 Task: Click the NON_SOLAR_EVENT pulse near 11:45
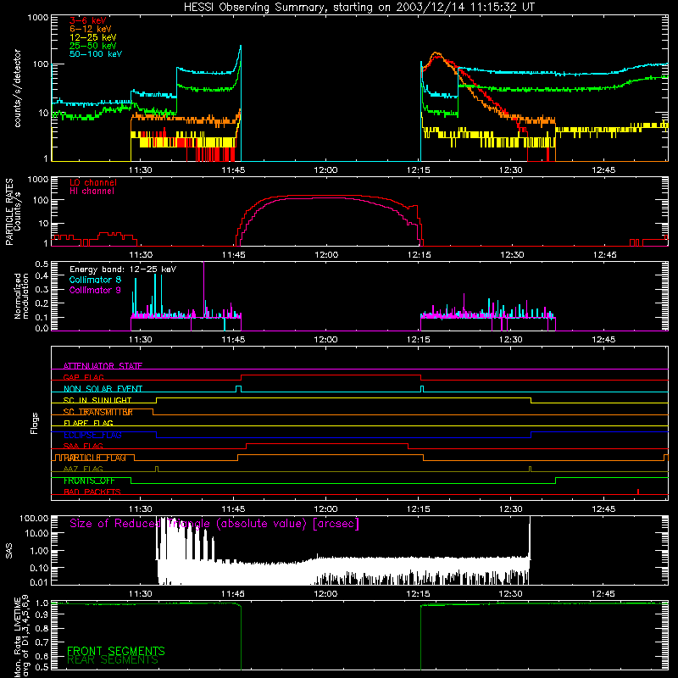coord(238,388)
